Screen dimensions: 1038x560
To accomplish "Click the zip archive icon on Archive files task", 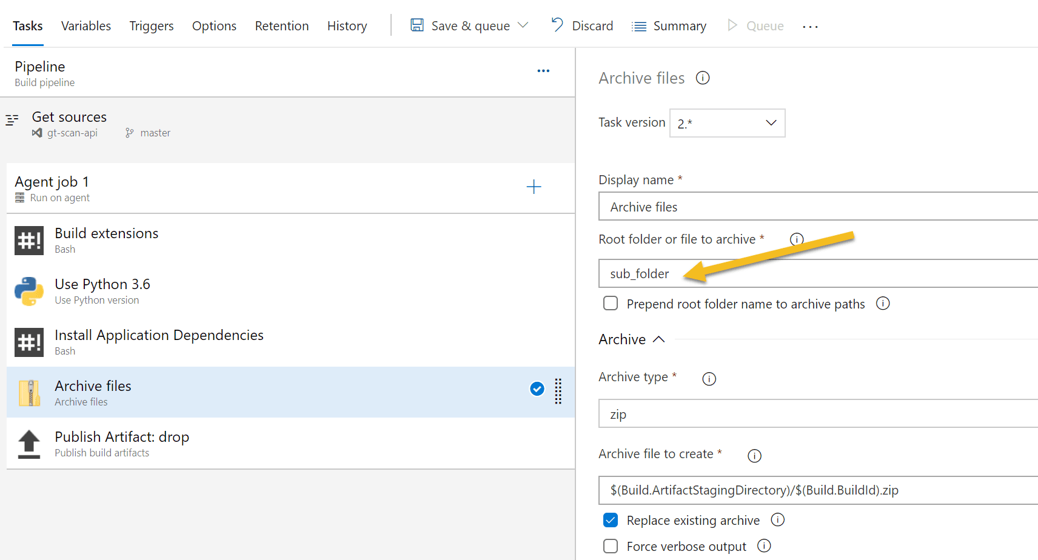I will [28, 392].
